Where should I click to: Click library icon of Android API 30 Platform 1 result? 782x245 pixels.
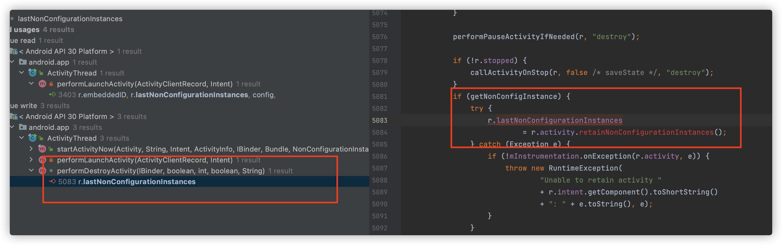[14, 51]
